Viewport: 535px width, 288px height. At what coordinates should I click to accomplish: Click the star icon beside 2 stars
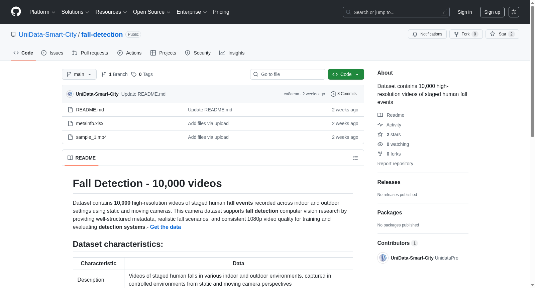point(380,134)
